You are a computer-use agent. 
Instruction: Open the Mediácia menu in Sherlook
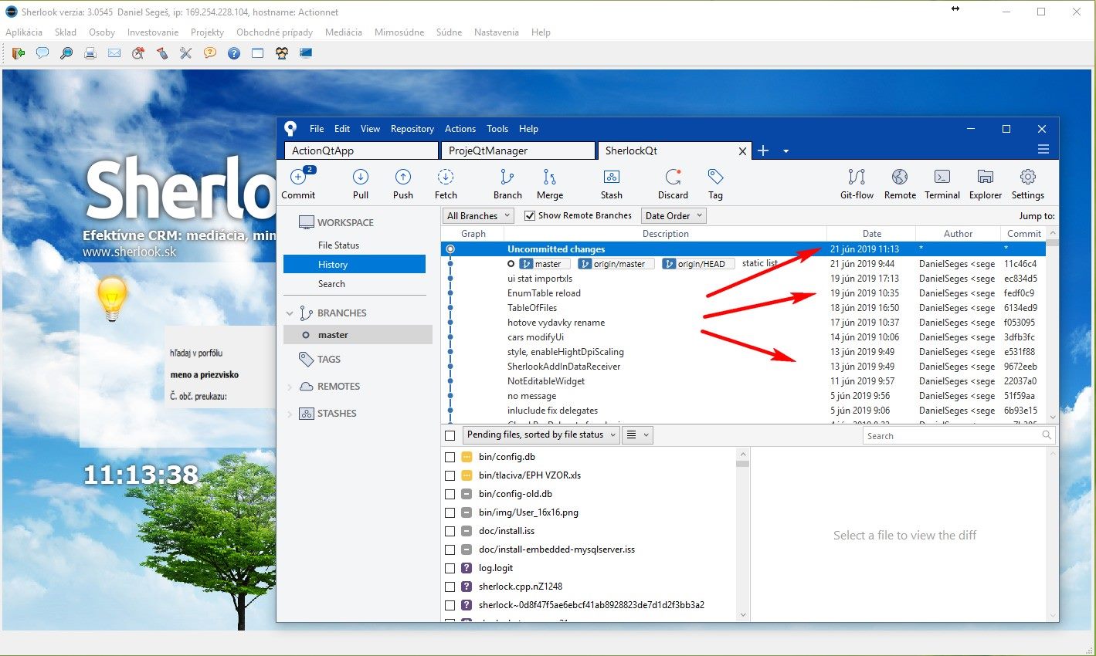coord(344,32)
